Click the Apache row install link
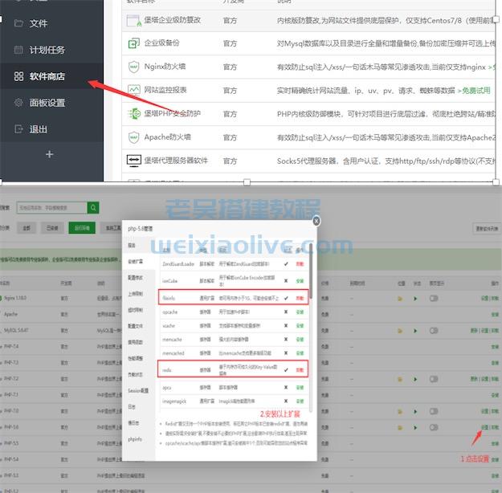Screen dimensions: 502x493 (x=495, y=315)
